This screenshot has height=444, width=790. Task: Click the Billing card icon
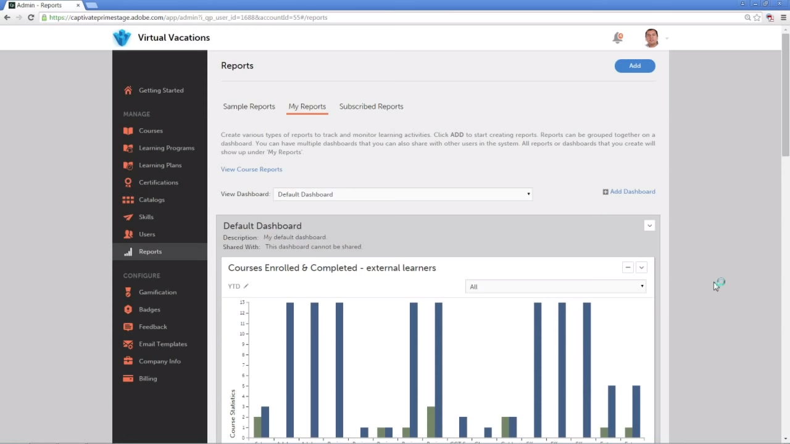click(128, 379)
